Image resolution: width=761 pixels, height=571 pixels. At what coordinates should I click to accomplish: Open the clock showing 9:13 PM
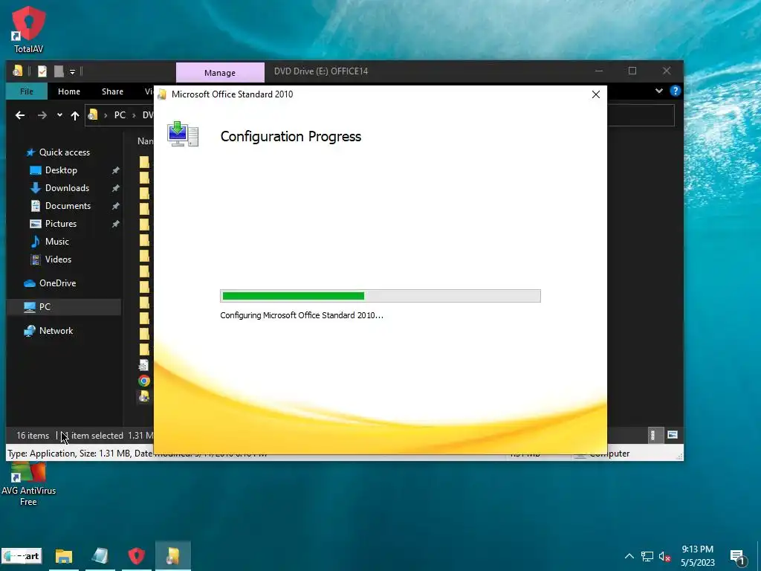point(697,556)
